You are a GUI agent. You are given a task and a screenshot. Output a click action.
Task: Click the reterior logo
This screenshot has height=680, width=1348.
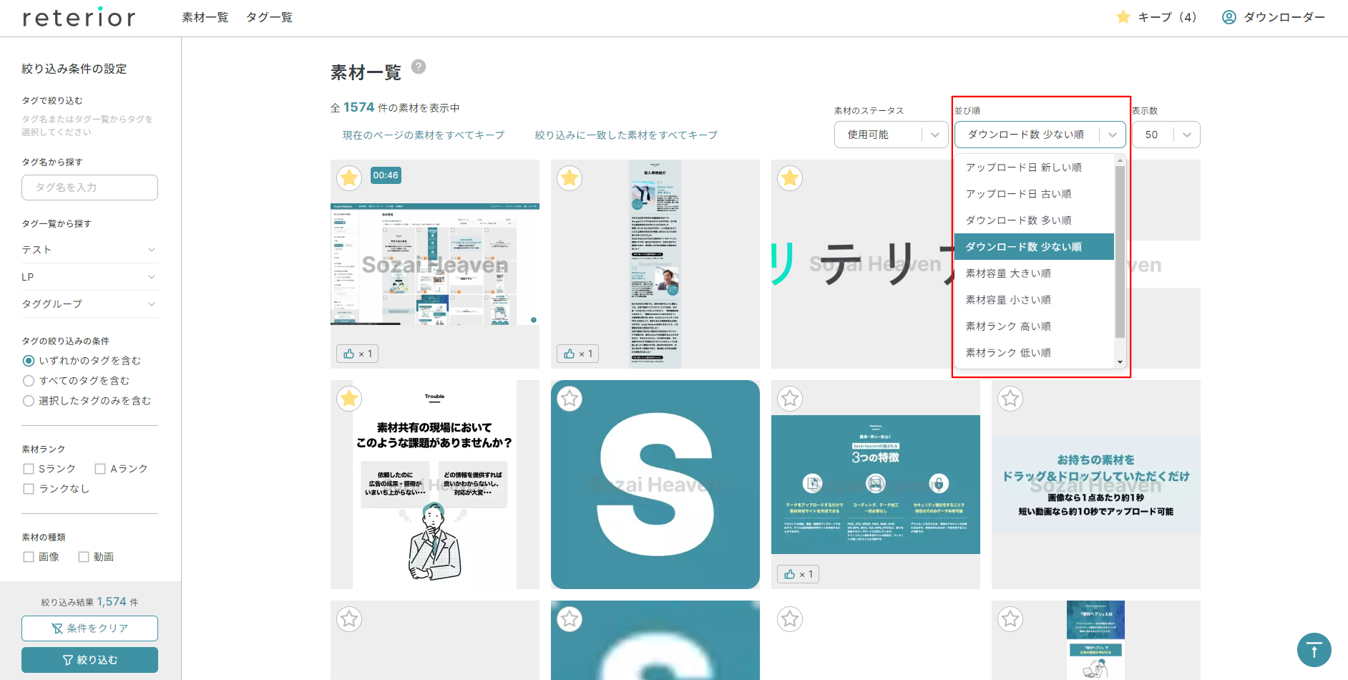tap(79, 18)
